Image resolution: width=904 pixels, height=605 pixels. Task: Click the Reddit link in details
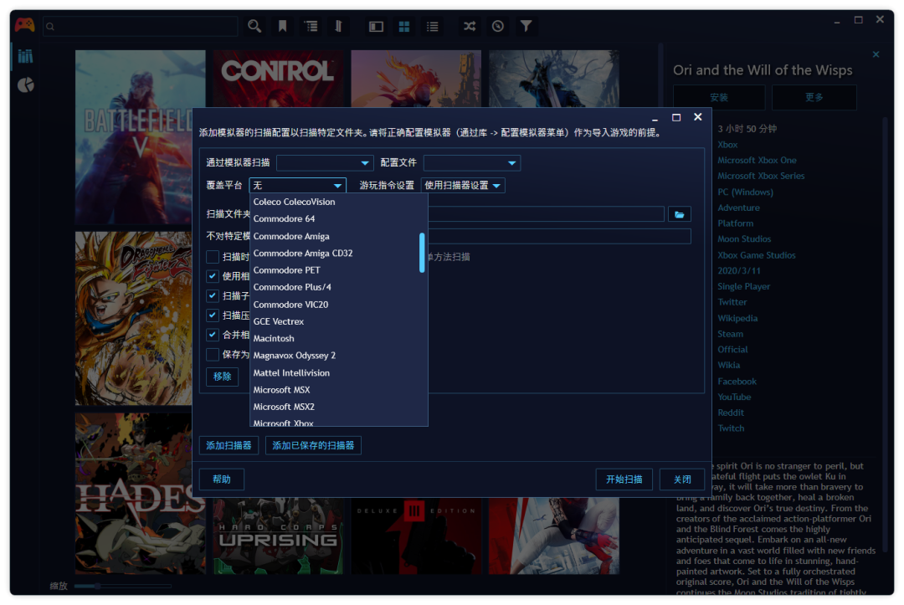pos(731,413)
